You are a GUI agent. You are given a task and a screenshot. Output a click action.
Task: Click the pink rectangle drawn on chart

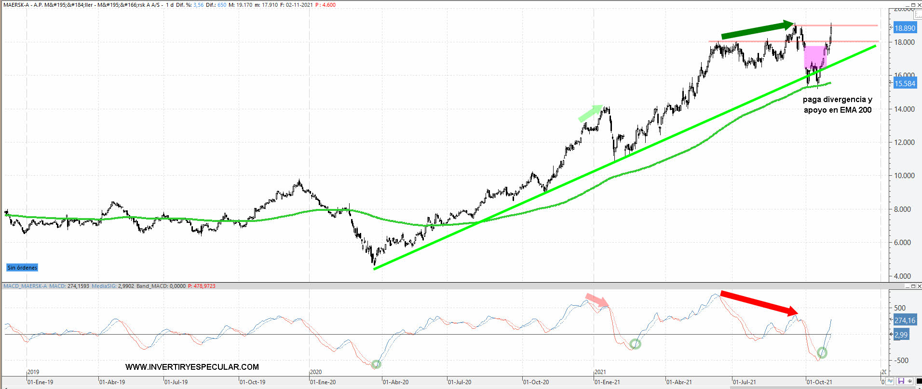[x=815, y=55]
